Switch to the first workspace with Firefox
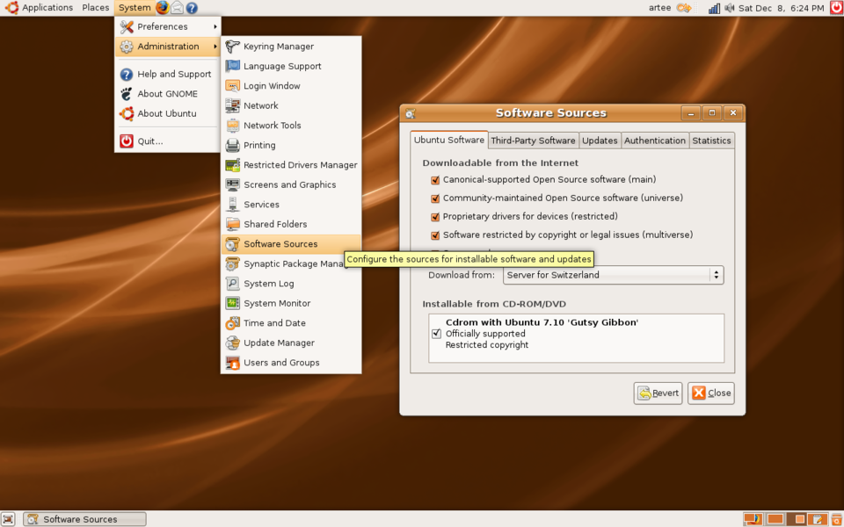This screenshot has height=527, width=844. pos(753,519)
